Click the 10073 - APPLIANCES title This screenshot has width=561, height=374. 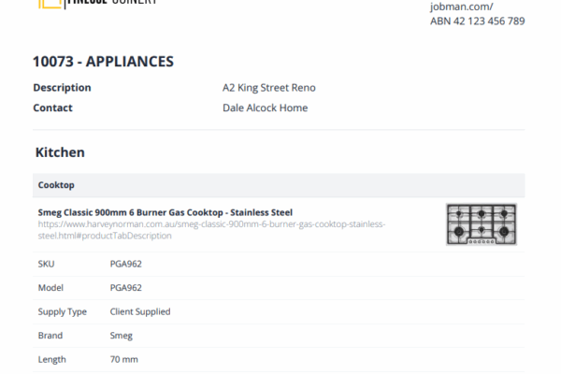click(x=103, y=62)
